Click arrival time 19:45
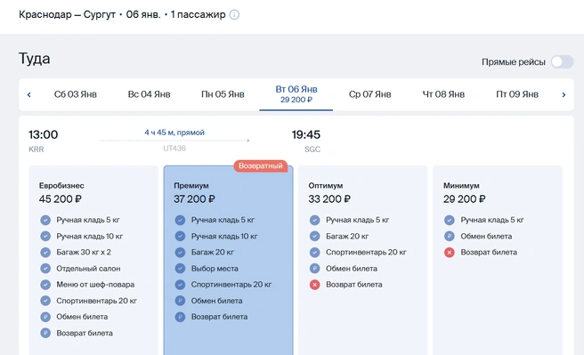 [305, 134]
